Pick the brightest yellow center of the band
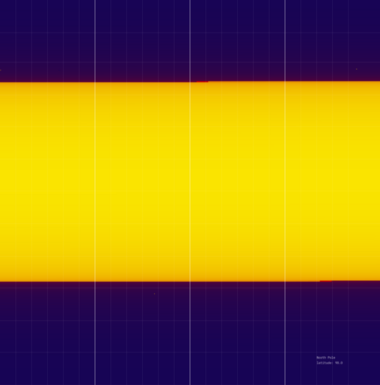 (190, 181)
